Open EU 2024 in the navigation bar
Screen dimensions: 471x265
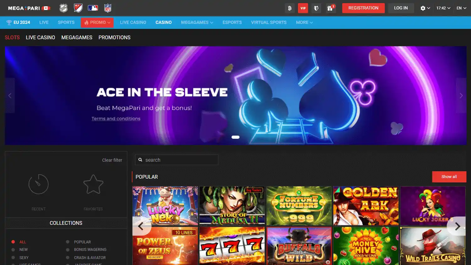coord(18,23)
